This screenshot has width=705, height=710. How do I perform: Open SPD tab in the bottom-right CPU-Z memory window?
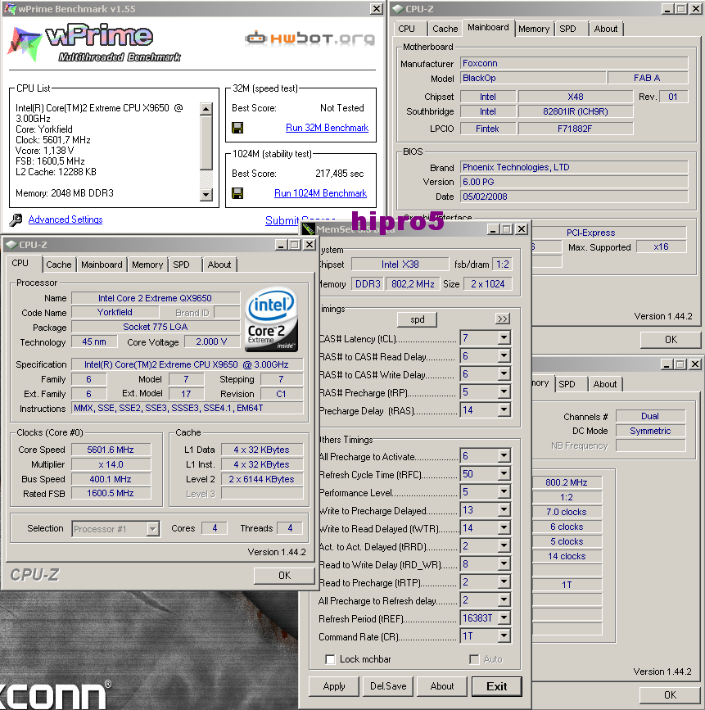(x=567, y=384)
